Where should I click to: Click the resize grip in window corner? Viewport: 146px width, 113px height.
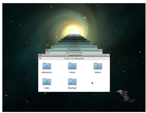tap(109, 91)
